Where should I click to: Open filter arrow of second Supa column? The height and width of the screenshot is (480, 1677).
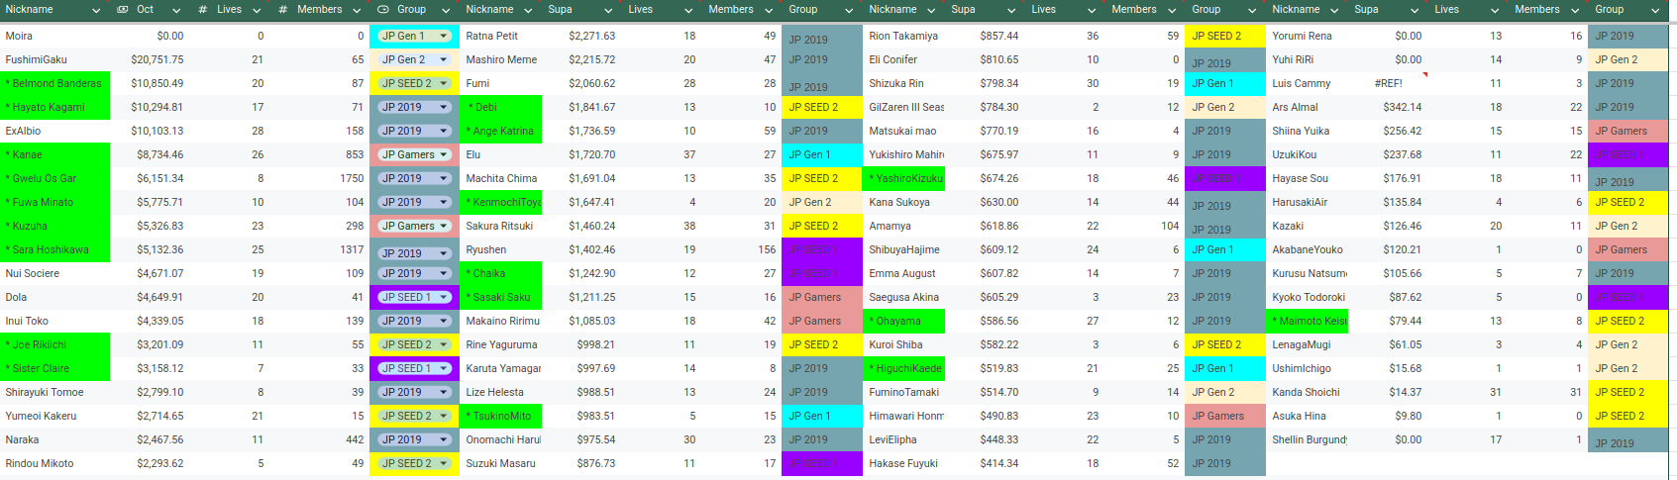(1011, 10)
